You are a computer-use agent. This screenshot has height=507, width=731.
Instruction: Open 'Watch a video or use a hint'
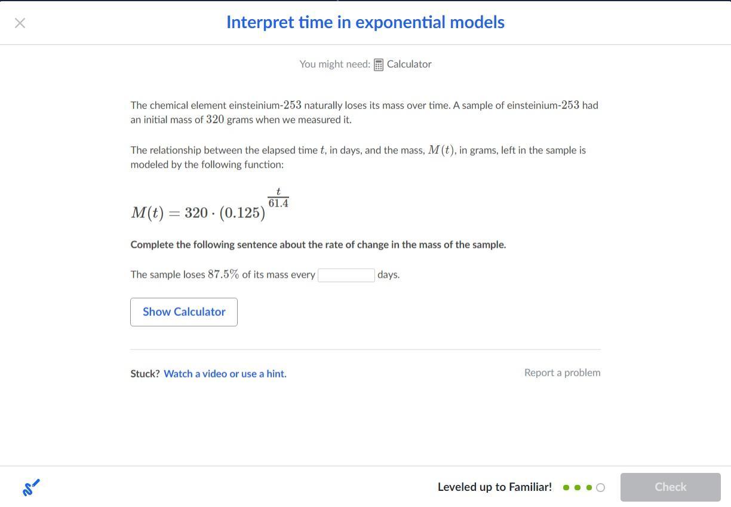click(225, 374)
